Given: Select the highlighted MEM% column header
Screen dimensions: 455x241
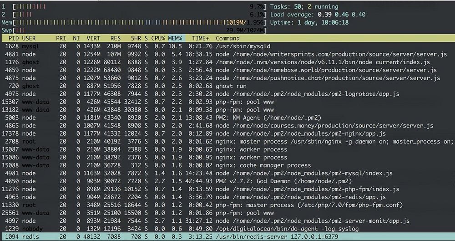Looking at the screenshot, I should pos(175,38).
